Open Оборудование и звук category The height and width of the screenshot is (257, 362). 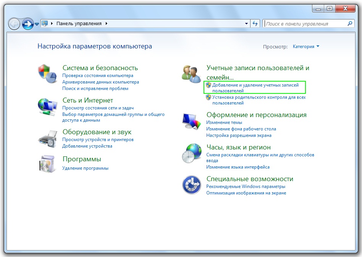[97, 132]
